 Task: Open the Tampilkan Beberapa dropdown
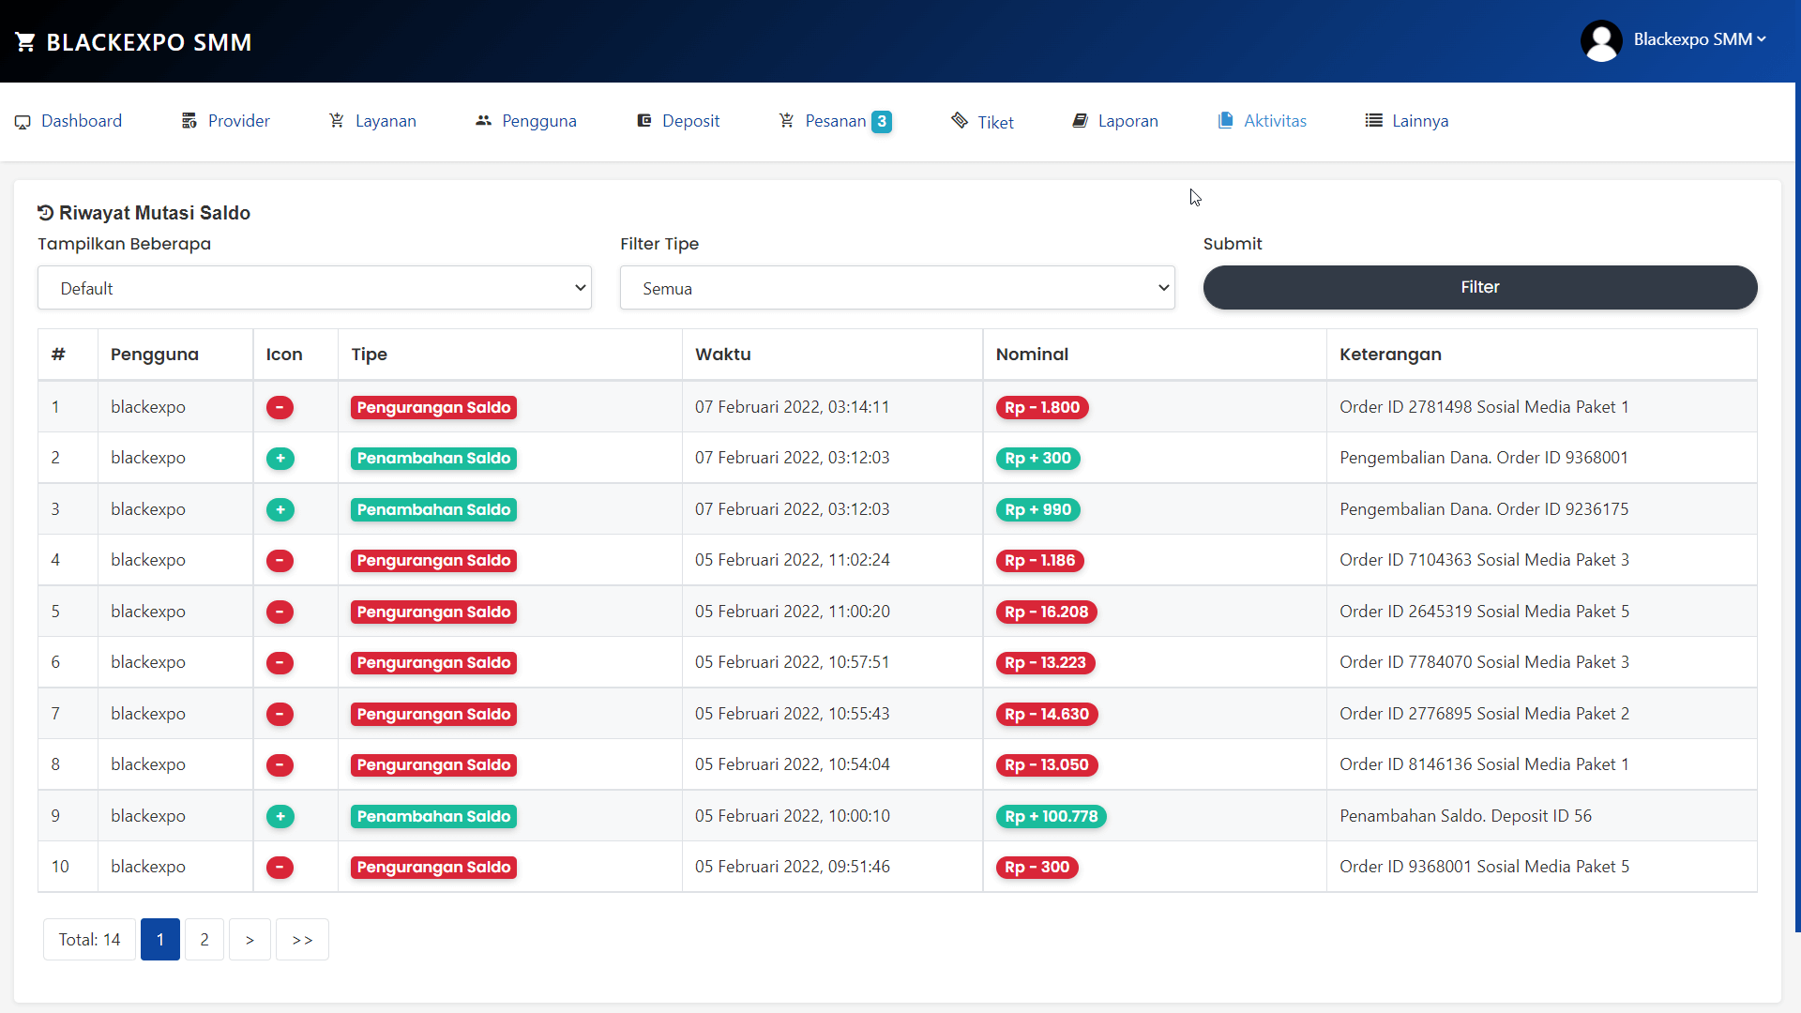314,288
